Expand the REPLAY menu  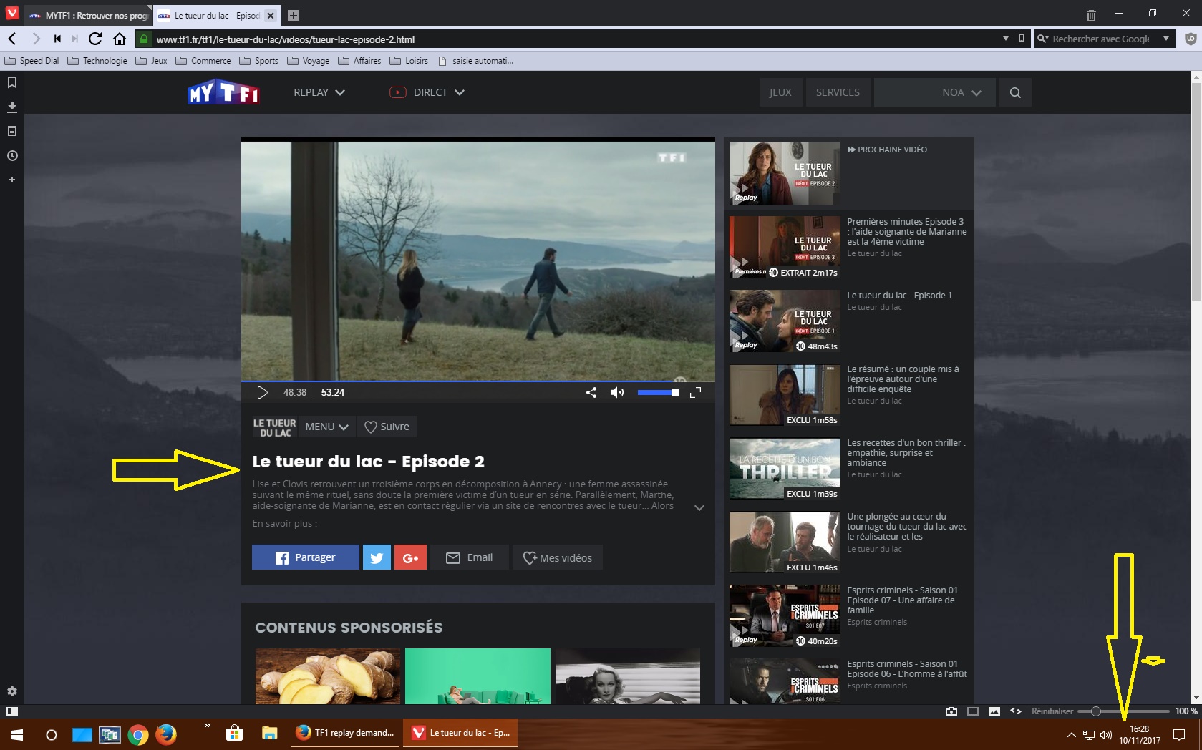point(319,92)
